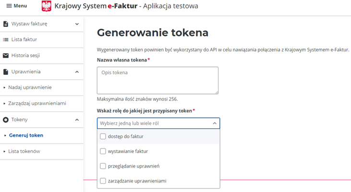Click the Historia sesji envelope icon
The height and width of the screenshot is (192, 351).
coord(6,56)
